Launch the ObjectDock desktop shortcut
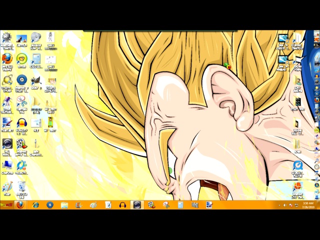The height and width of the screenshot is (240, 320). (x=21, y=167)
